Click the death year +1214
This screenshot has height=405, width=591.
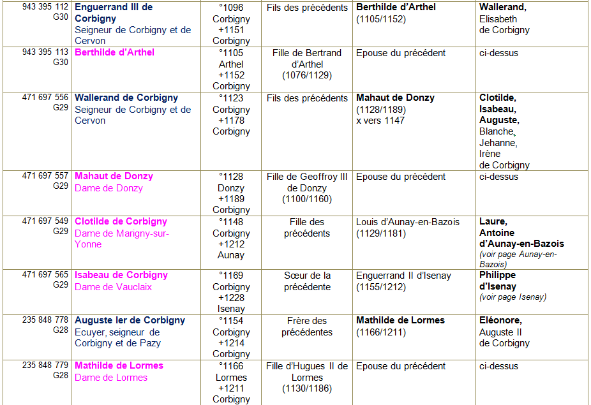[x=231, y=343]
